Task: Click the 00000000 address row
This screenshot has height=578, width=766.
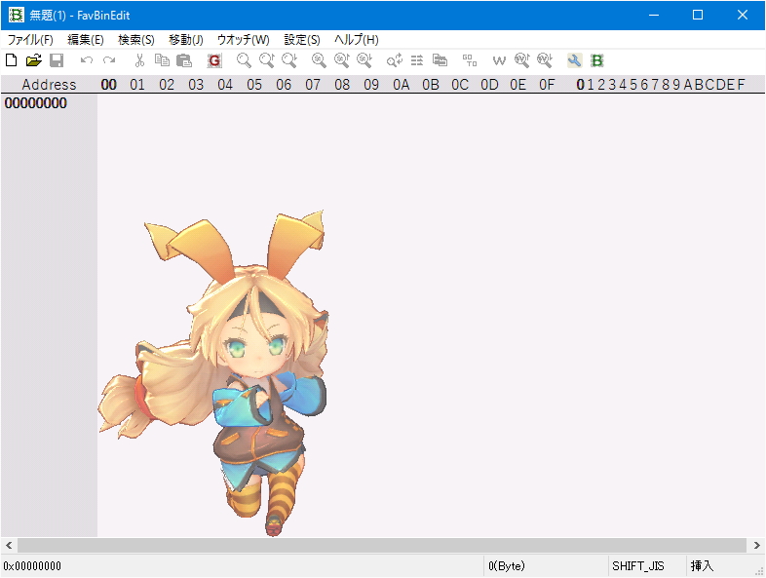Action: tap(36, 103)
